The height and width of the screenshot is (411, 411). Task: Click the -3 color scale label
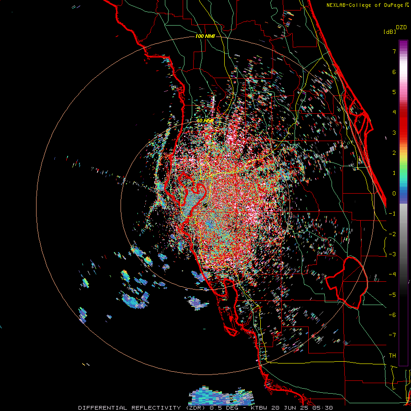392,254
